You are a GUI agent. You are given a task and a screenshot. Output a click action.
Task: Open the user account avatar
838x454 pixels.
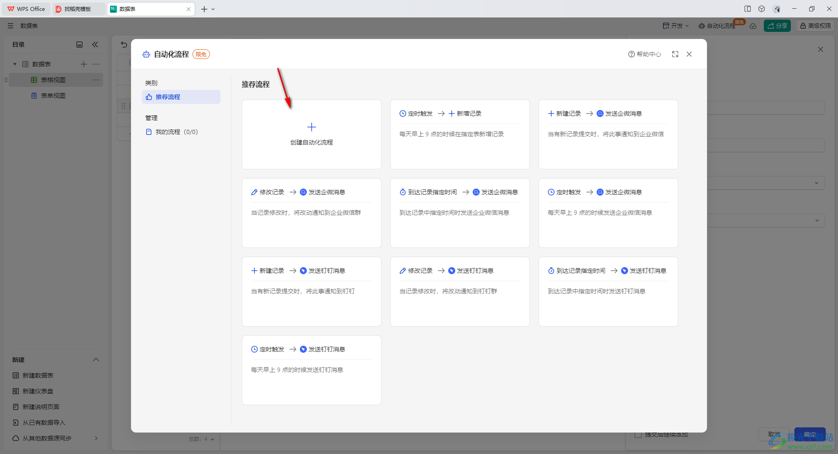coord(776,9)
